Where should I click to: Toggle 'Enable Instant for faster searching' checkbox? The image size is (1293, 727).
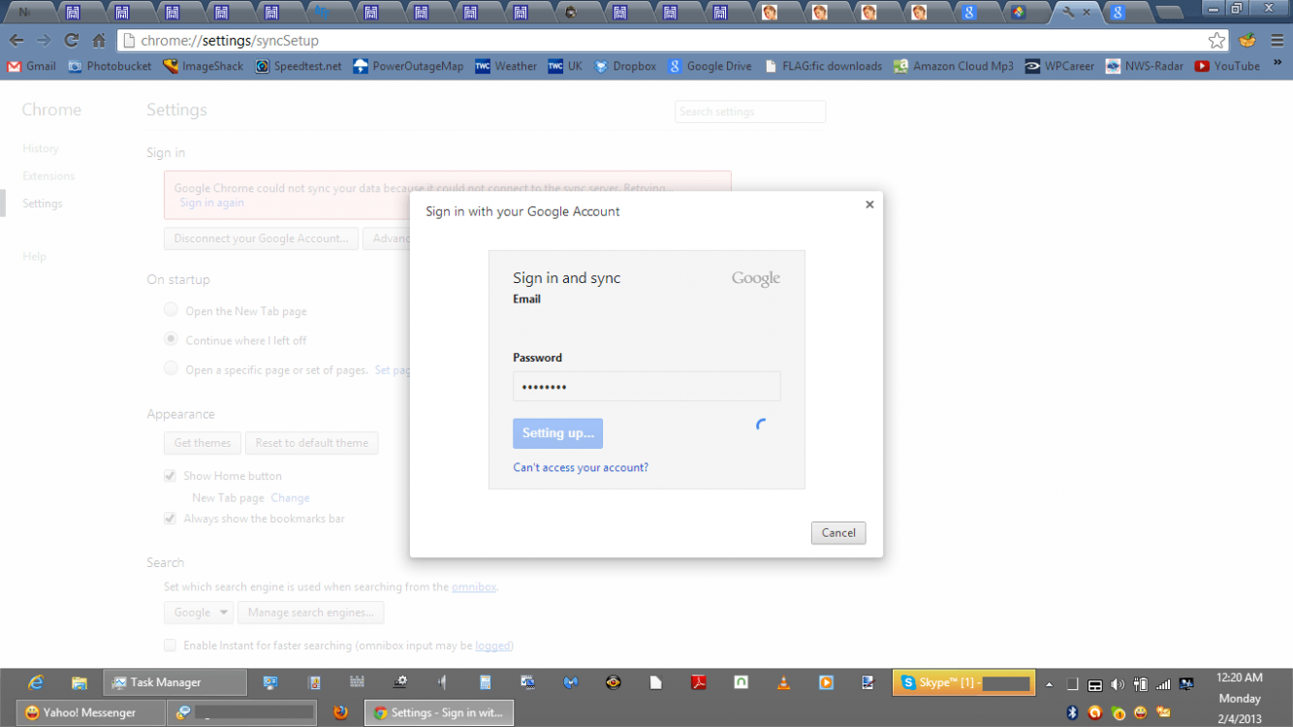pyautogui.click(x=171, y=645)
